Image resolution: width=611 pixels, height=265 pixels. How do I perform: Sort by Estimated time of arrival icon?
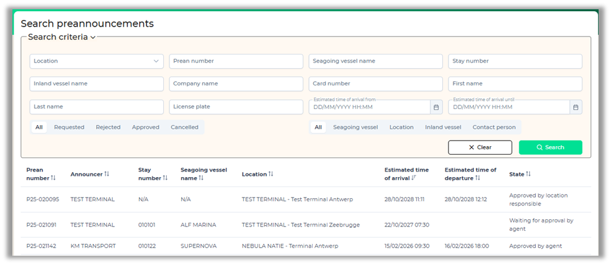tap(414, 178)
